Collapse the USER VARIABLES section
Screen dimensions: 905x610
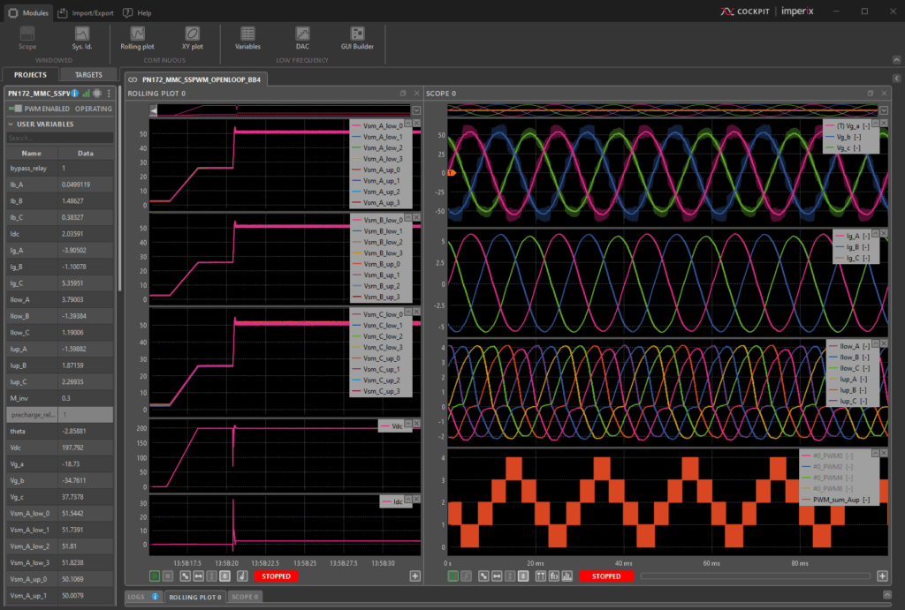[11, 124]
